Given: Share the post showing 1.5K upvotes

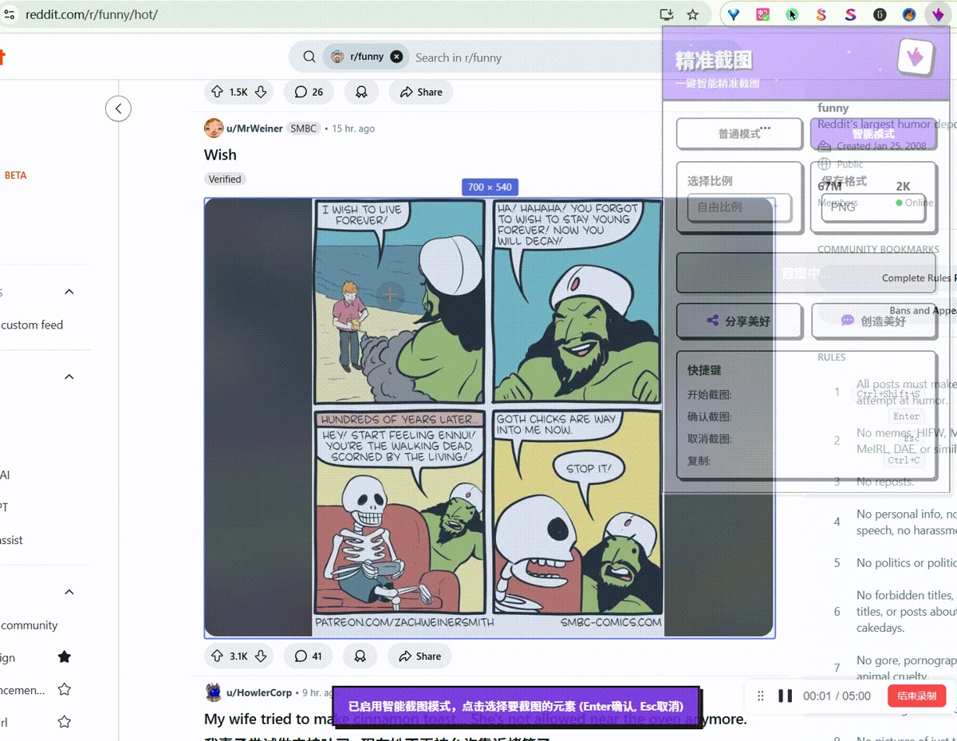Looking at the screenshot, I should click(421, 92).
